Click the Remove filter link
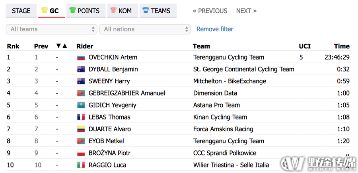This screenshot has height=173, width=358. tap(215, 29)
